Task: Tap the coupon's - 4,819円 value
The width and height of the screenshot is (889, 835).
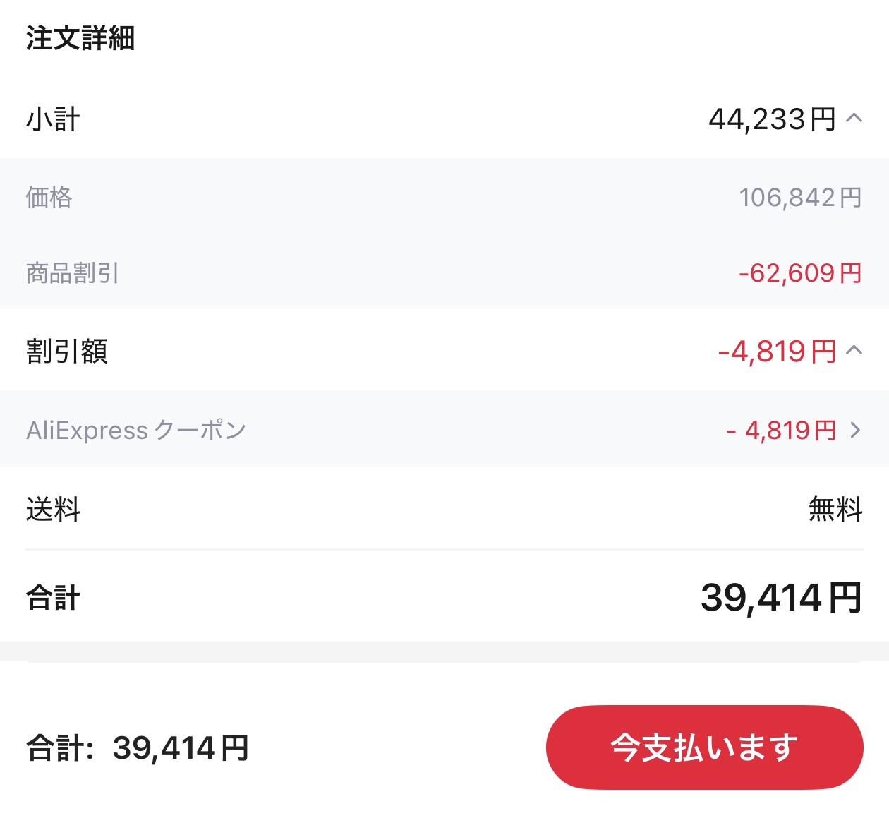Action: click(782, 430)
